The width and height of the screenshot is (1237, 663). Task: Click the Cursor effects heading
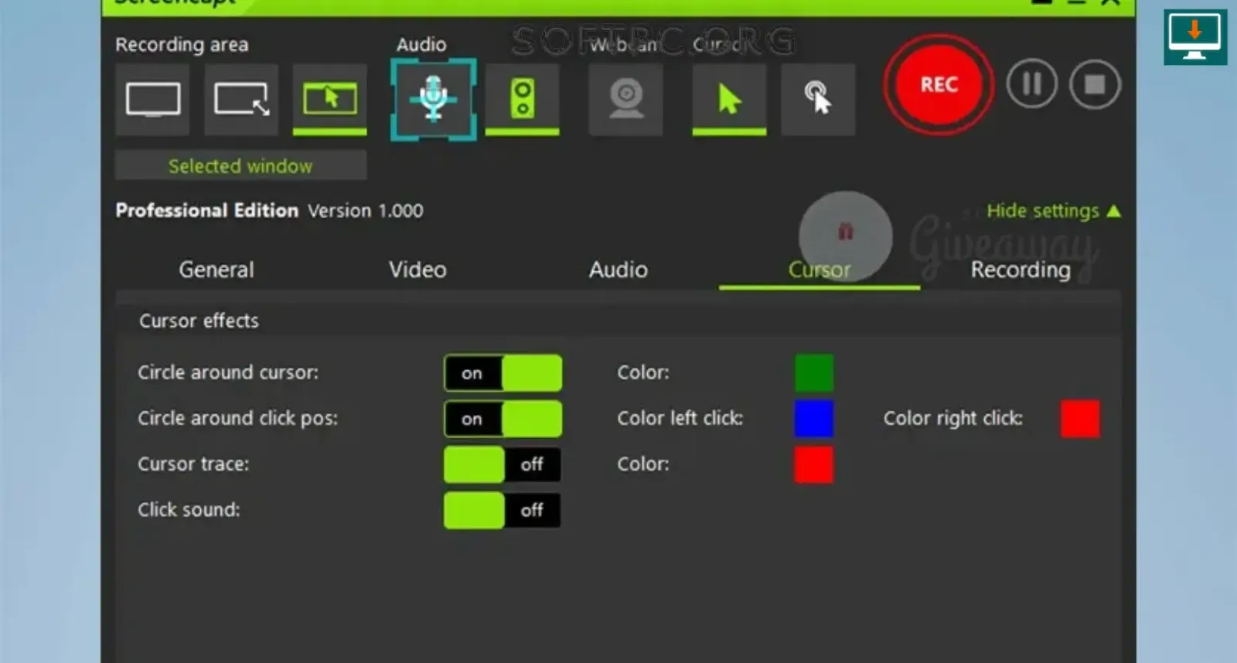click(199, 321)
